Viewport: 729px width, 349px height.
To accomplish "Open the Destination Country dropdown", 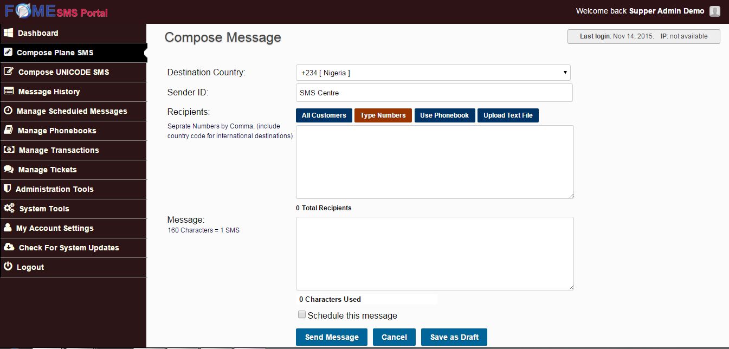I will click(x=433, y=73).
